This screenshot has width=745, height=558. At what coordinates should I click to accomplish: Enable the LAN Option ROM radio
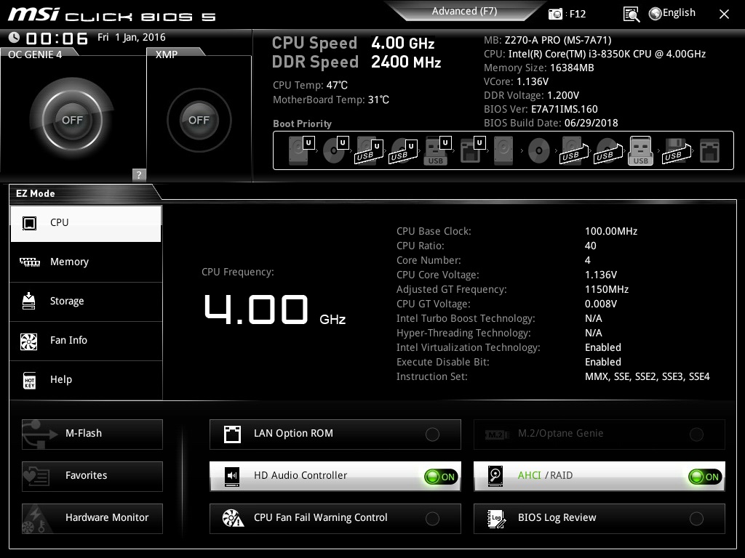tap(432, 434)
